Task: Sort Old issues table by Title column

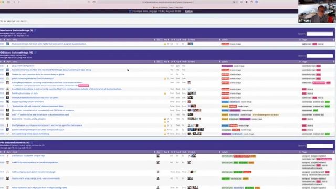Action: tap(15, 62)
